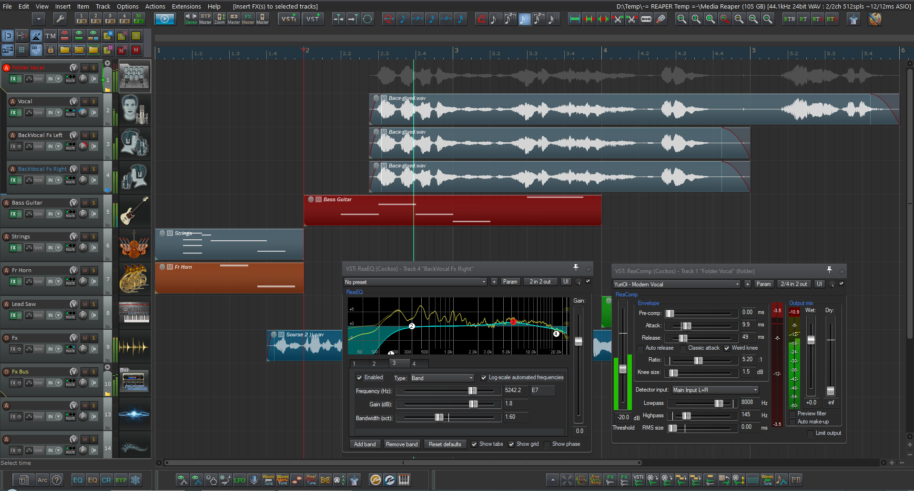The image size is (914, 491).
Task: Click the paint palette theme icon
Action: [x=875, y=19]
